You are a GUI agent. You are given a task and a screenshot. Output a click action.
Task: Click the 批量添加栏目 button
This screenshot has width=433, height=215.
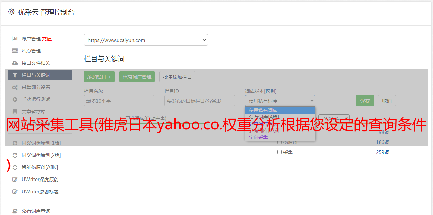point(177,77)
